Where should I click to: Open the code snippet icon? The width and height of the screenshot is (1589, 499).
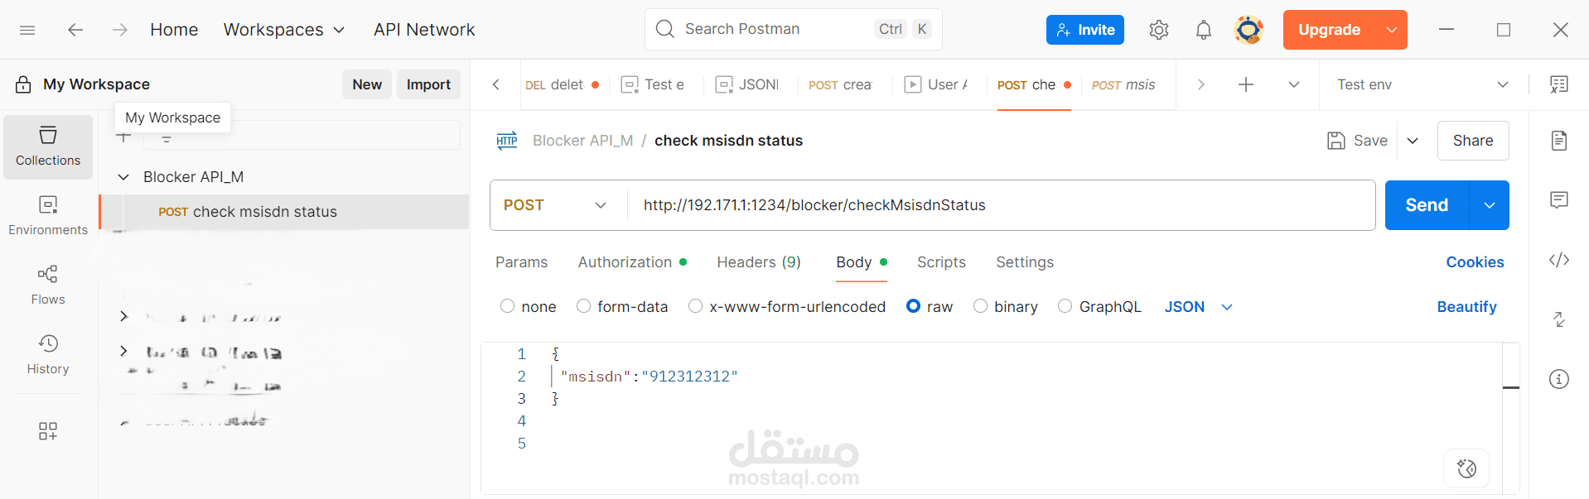pos(1558,260)
